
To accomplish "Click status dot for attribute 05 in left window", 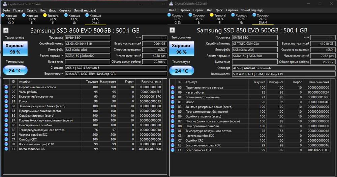I will [6, 87].
